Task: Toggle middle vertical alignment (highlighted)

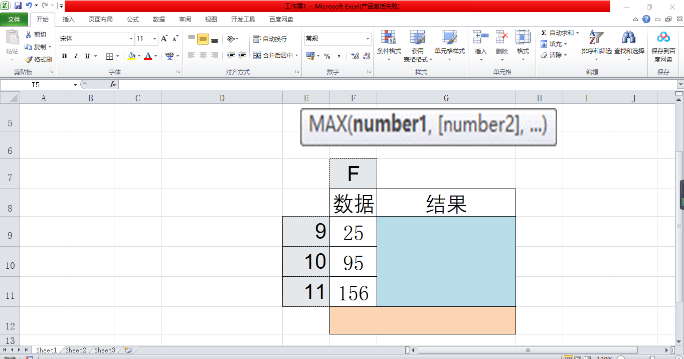Action: pos(203,39)
